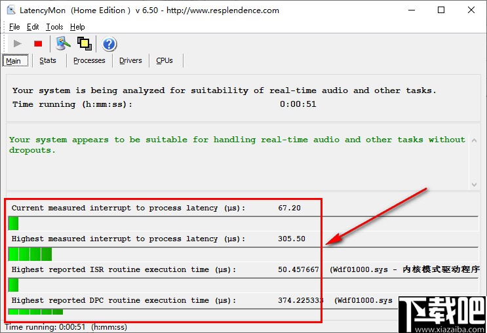This screenshot has width=487, height=333.
Task: Select the highest latency value 305.50
Action: [x=292, y=239]
